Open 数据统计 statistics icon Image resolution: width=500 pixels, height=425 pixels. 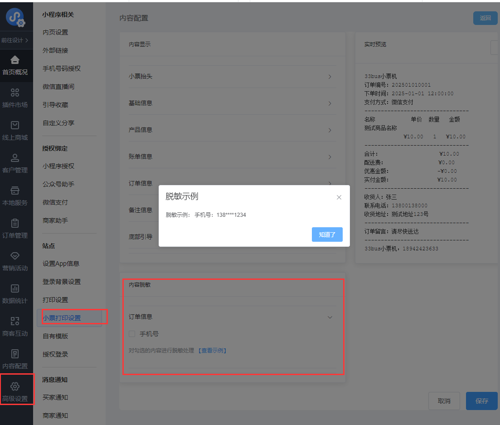[x=15, y=288]
